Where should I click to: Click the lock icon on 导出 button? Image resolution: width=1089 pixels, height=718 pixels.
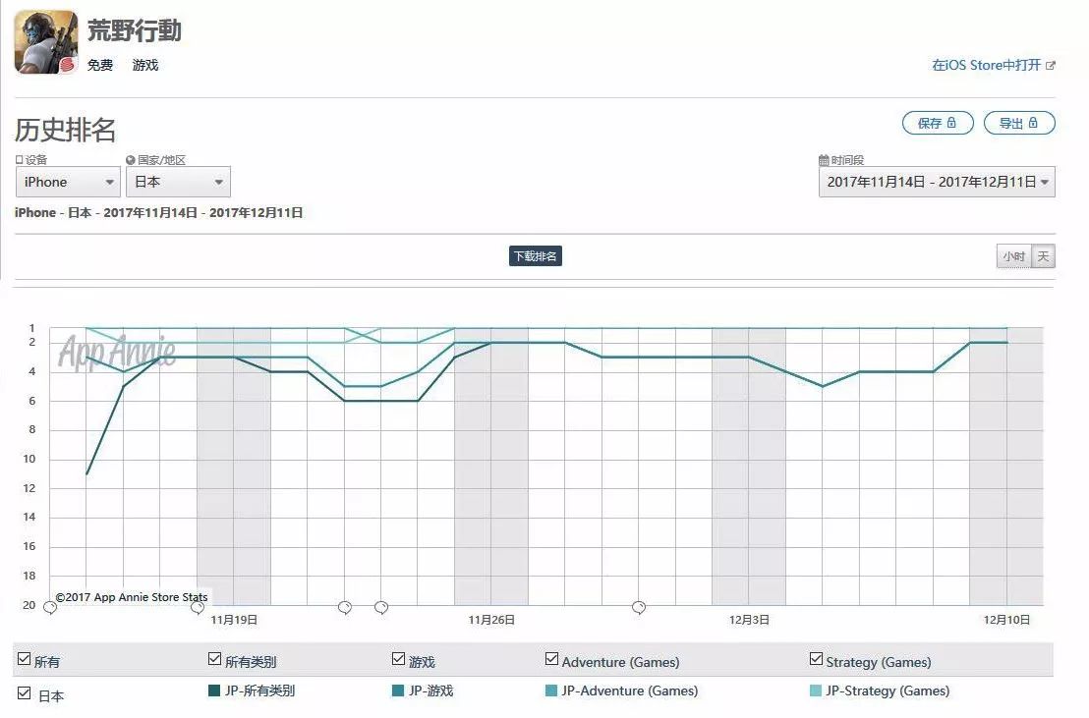(1033, 122)
